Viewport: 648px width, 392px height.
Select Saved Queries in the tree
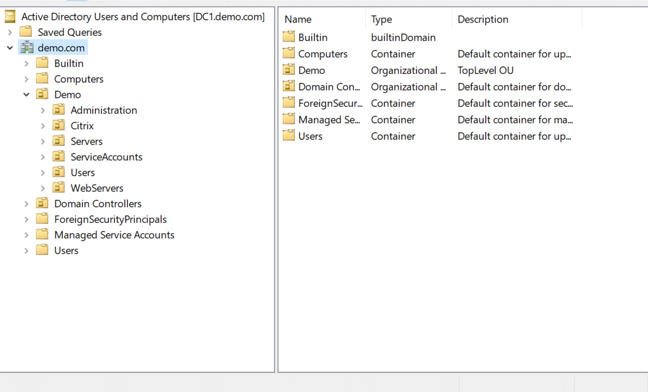click(69, 32)
